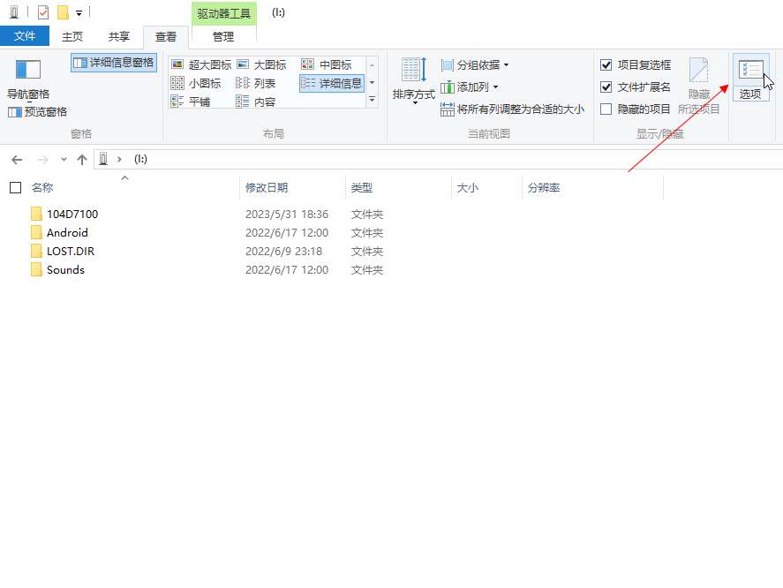Open the 选项 folder options button
This screenshot has width=783, height=588.
750,78
